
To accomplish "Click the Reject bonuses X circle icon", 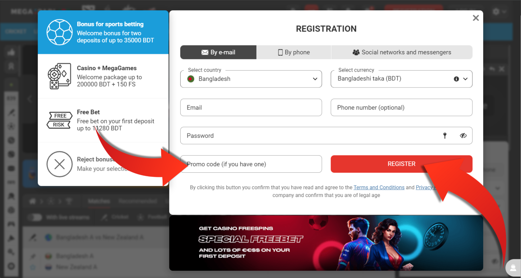I will (59, 164).
